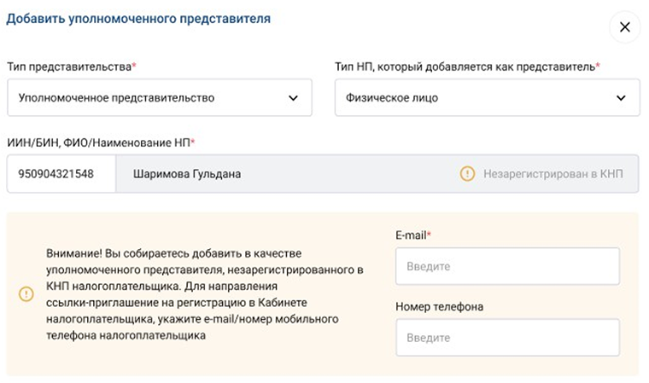
Task: Click the 'Незарегистрирован в КНП' status text
Action: [553, 174]
